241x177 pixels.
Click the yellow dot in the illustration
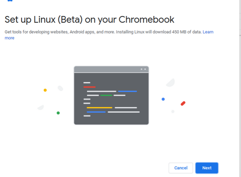(x=45, y=90)
